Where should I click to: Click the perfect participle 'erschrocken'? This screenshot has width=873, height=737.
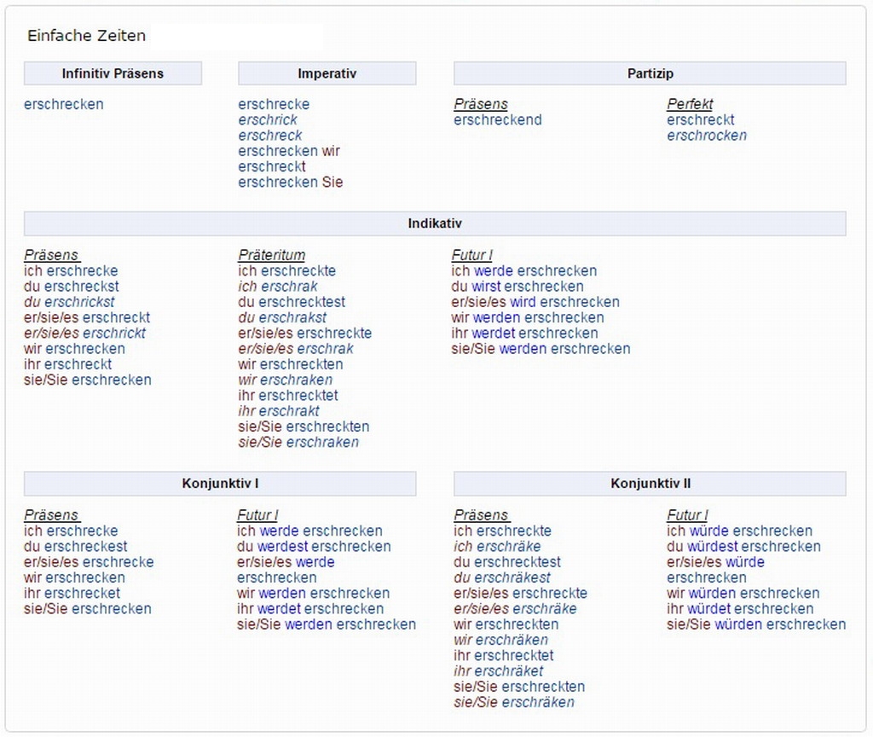pos(707,135)
